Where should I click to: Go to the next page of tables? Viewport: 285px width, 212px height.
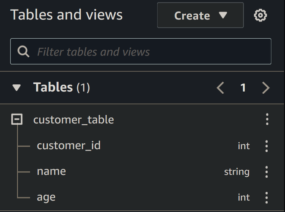[x=266, y=88]
